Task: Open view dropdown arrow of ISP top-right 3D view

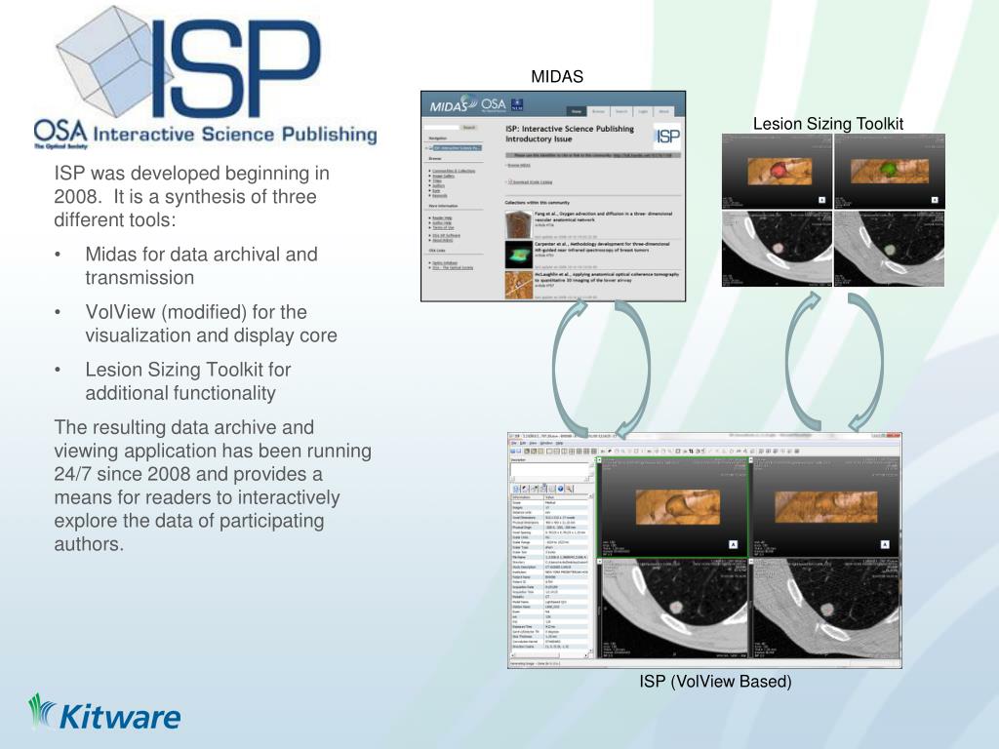Action: click(751, 460)
